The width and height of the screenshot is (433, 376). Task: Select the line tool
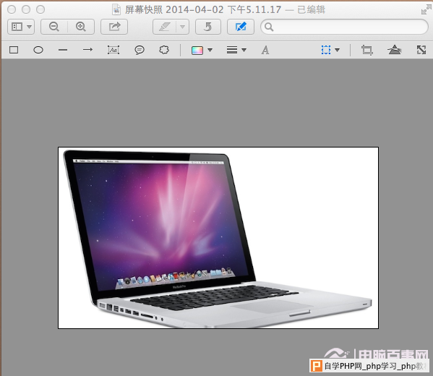(63, 50)
